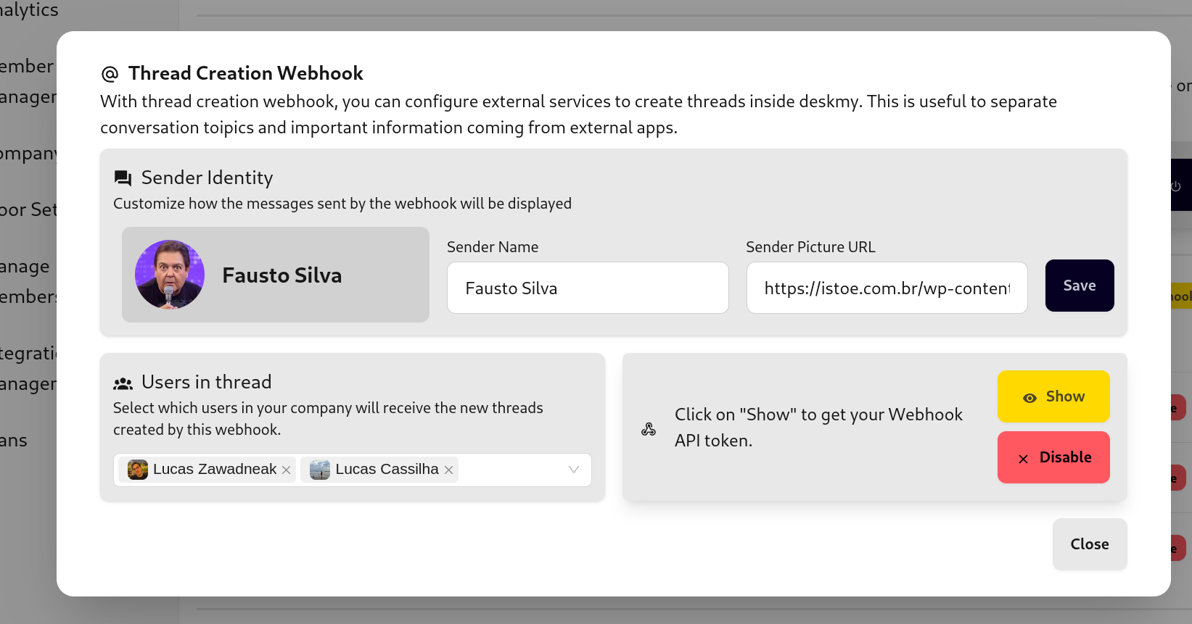Screen dimensions: 1192x624
Task: Show the Webhook API token
Action: [x=1053, y=396]
